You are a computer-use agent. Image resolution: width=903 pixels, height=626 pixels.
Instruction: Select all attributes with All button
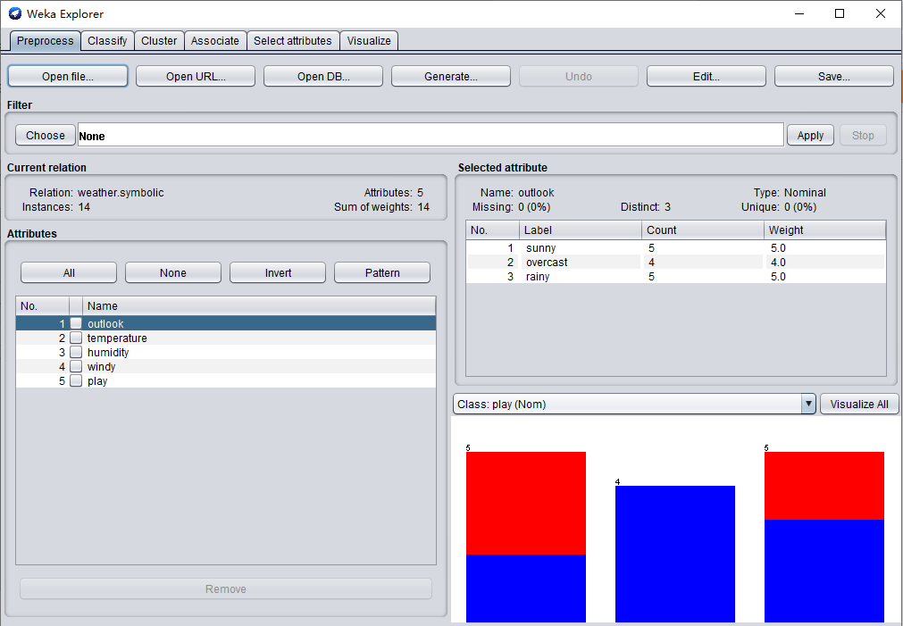[x=69, y=272]
